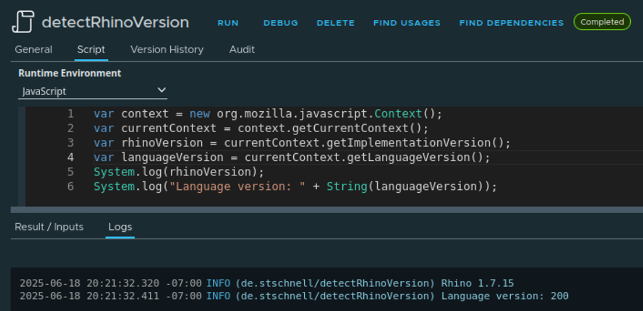Screen dimensions: 643x311
Task: Select the Script tab
Action: pos(91,50)
